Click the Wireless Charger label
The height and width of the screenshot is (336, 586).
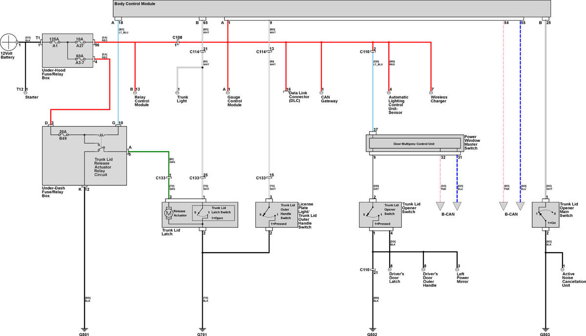tap(439, 99)
